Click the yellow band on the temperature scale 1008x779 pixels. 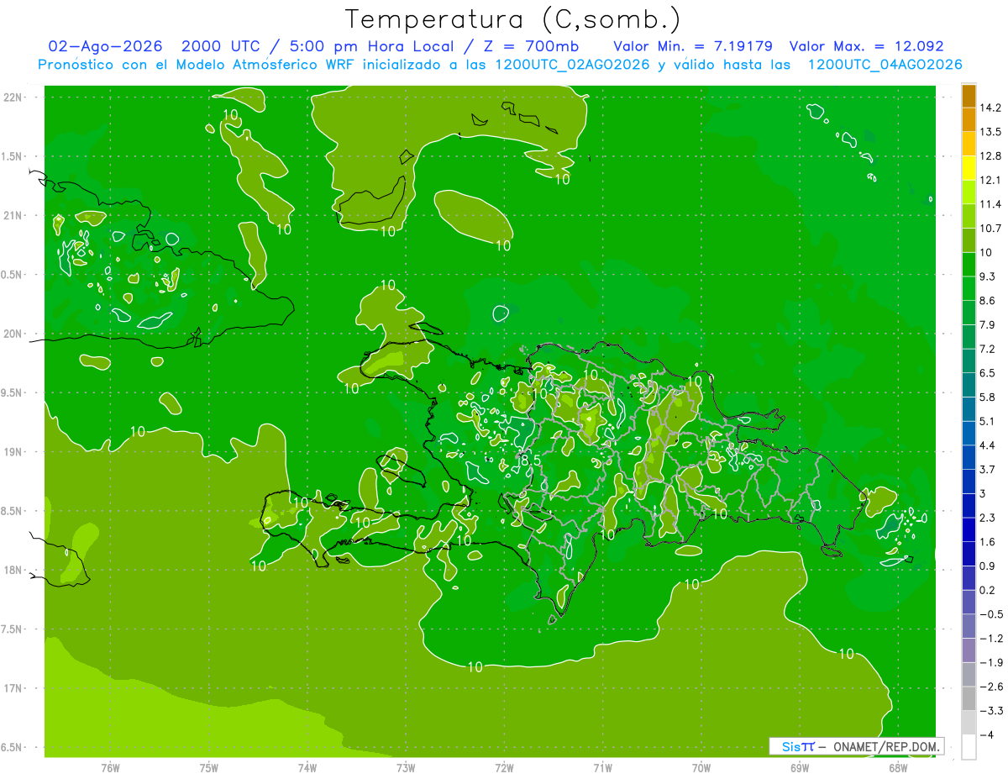[x=969, y=168]
